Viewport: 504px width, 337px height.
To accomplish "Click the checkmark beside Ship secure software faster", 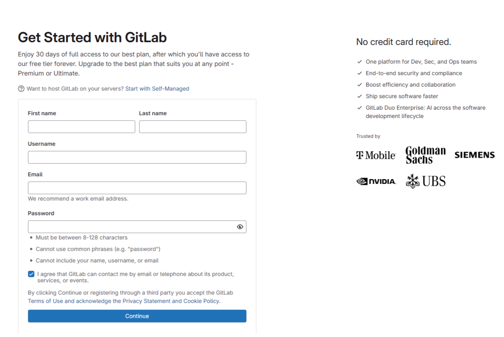I will (x=359, y=96).
